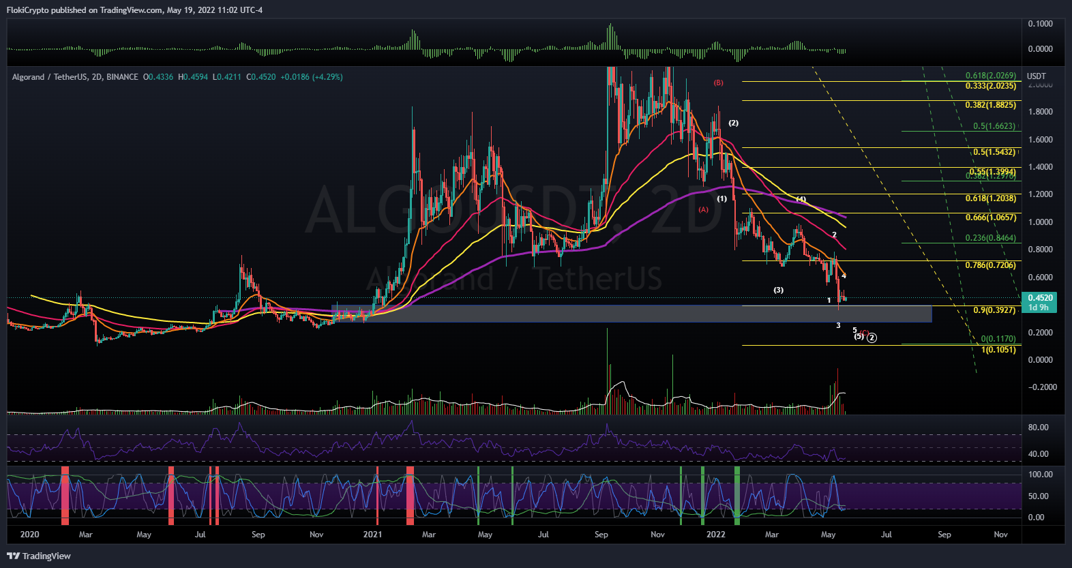Select the green Fib label 0(0.1170)
Image resolution: width=1072 pixels, height=568 pixels.
[x=998, y=339]
